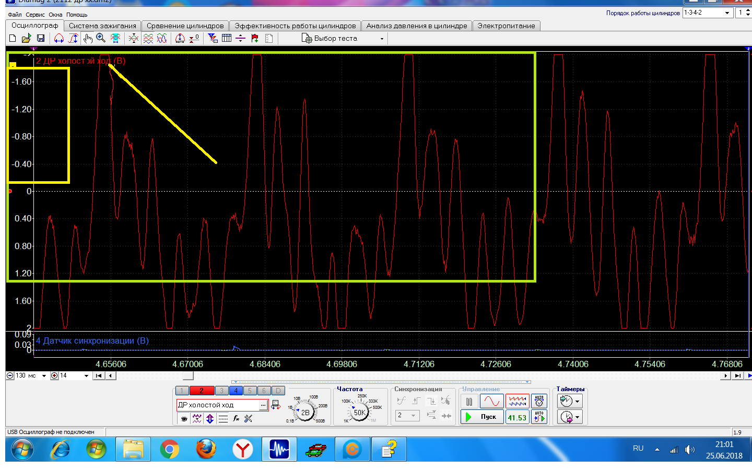752x470 pixels.
Task: Click the blue vertical arrows channel icon
Action: (x=210, y=418)
